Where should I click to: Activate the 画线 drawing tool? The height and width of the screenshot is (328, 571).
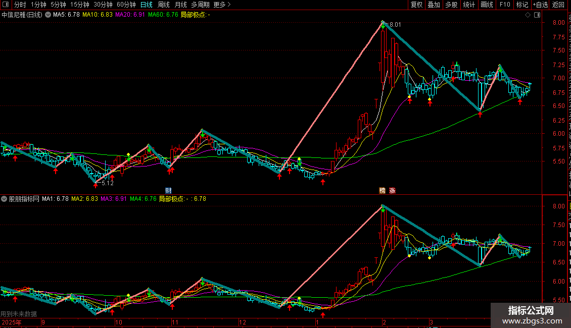[487, 5]
